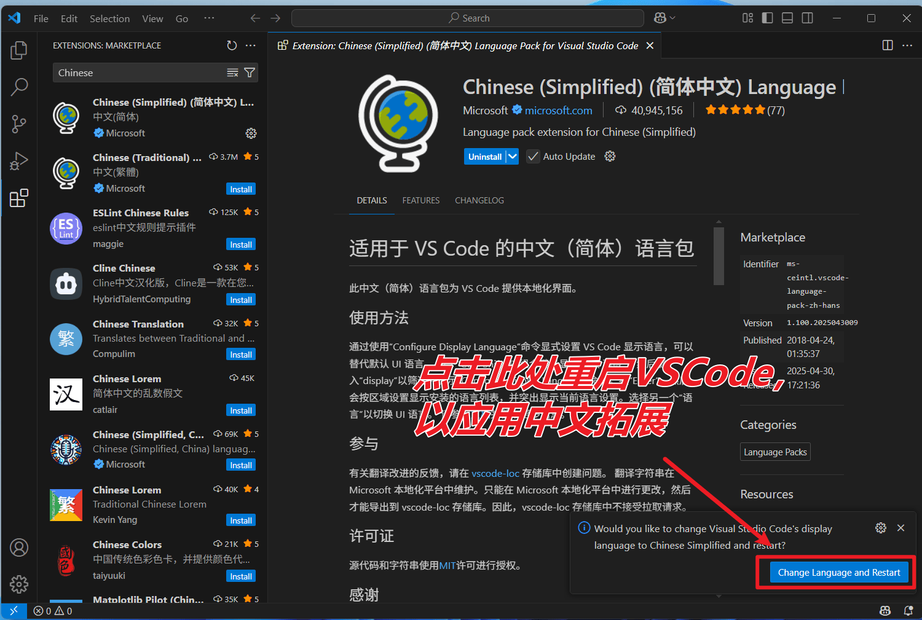Open the Selection menu
The height and width of the screenshot is (620, 922).
coord(109,18)
